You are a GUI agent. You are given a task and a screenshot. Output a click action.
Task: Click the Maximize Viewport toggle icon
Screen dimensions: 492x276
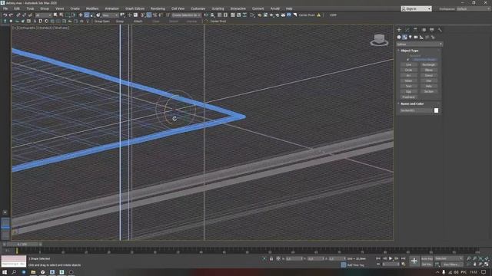click(x=487, y=264)
